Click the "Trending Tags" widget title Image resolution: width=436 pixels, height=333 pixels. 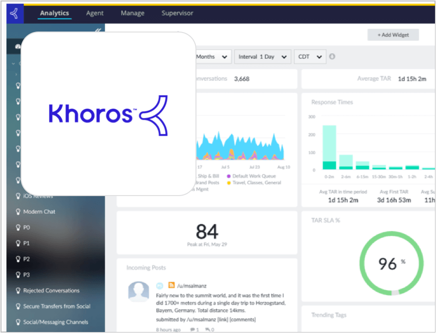click(x=328, y=315)
